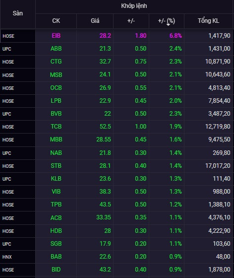Select NAB volume 269,80
This screenshot has width=234, height=278.
tap(222, 153)
